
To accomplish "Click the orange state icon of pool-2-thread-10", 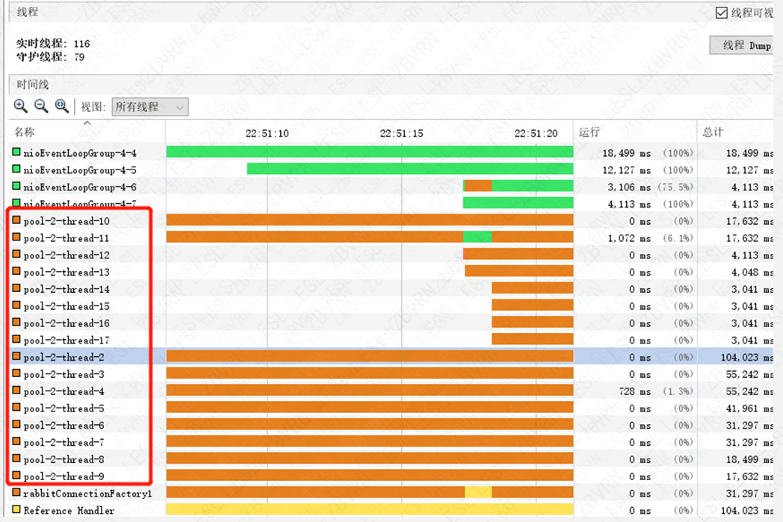I will [x=16, y=220].
